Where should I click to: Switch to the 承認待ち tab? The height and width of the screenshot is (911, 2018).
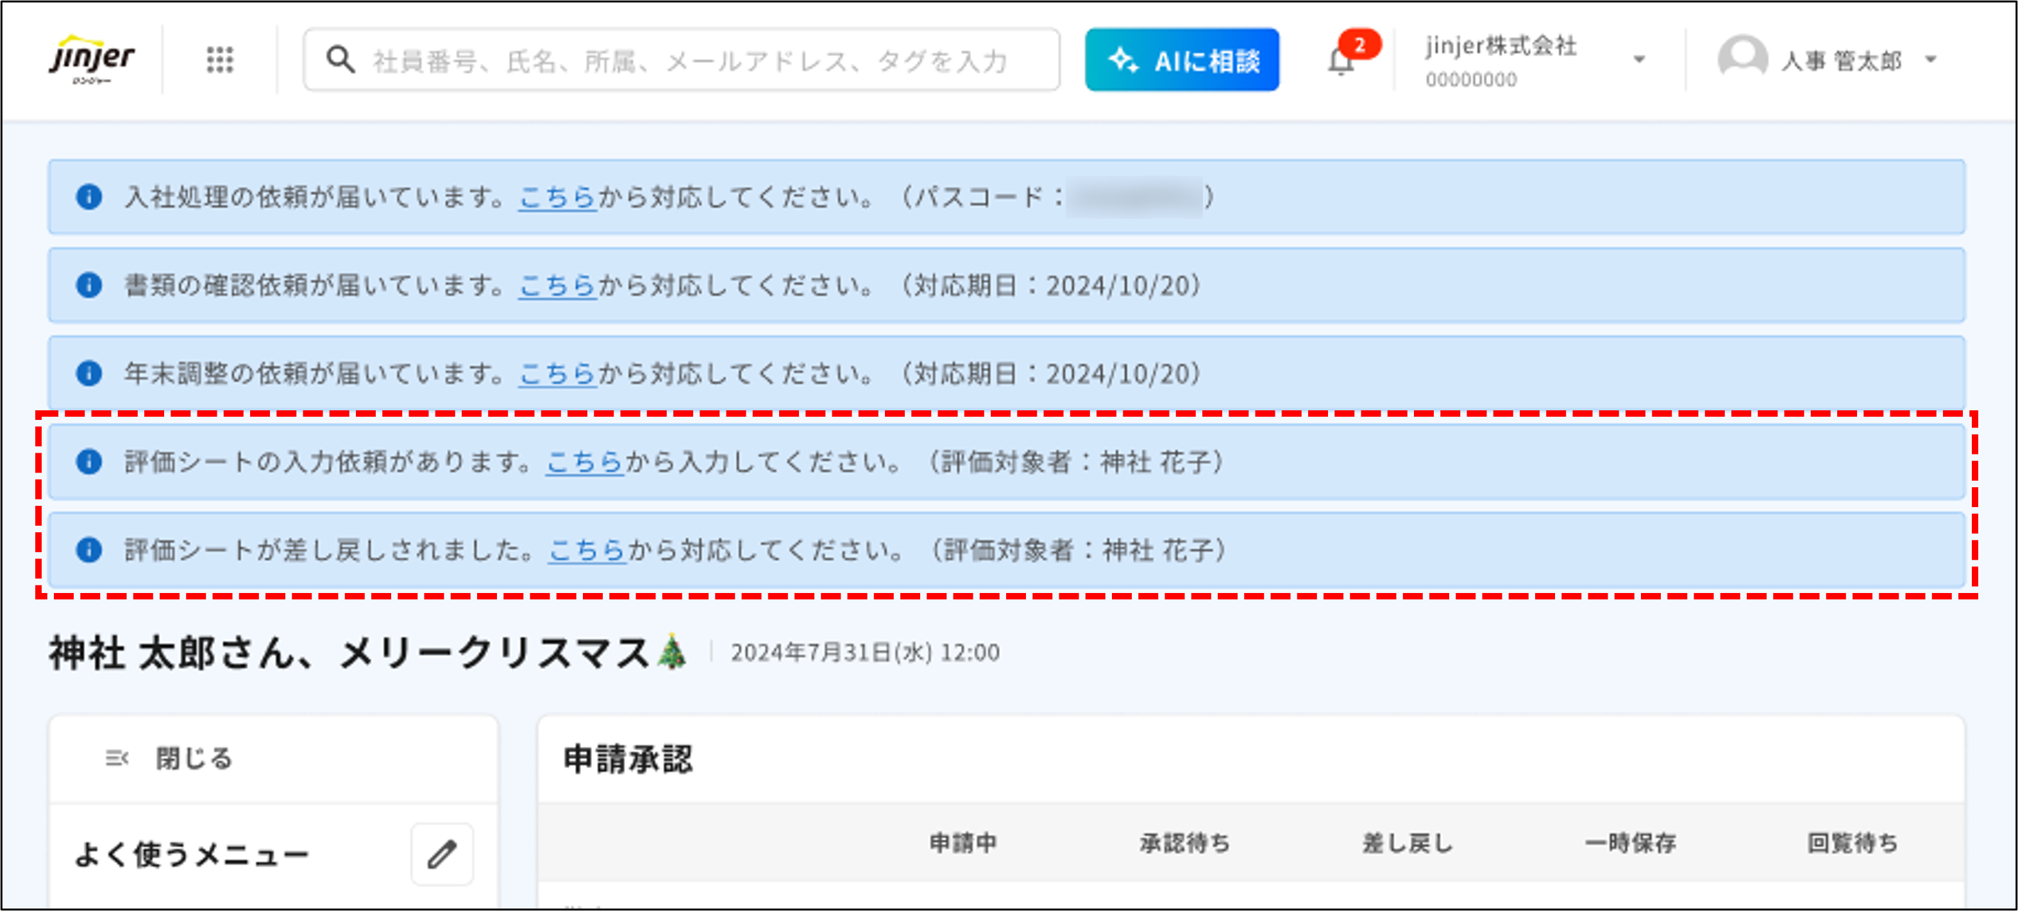[1184, 844]
